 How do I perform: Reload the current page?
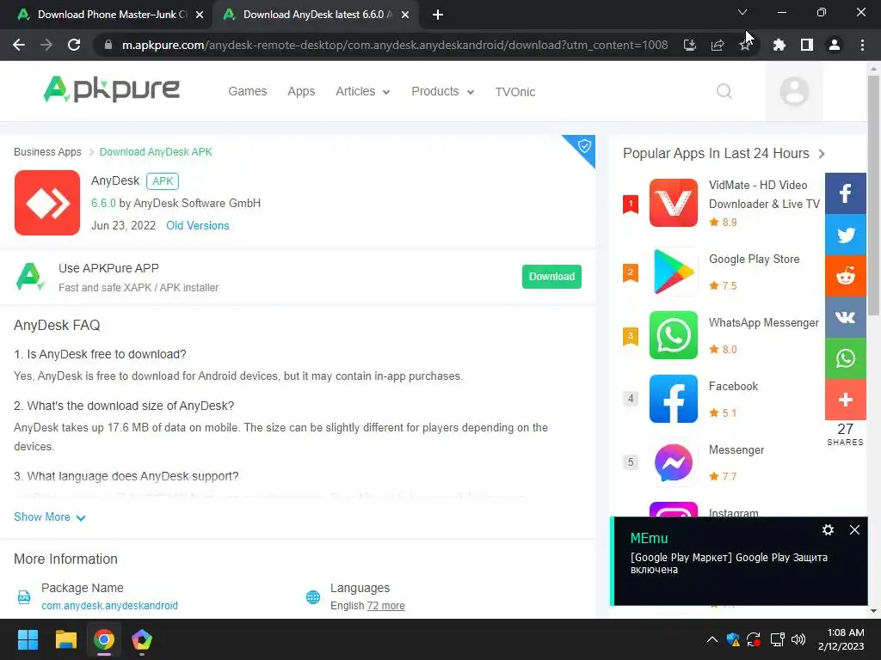pos(74,45)
